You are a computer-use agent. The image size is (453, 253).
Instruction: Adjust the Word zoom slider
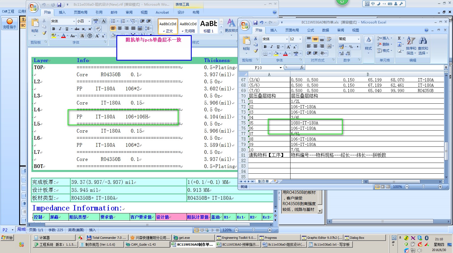(x=253, y=230)
